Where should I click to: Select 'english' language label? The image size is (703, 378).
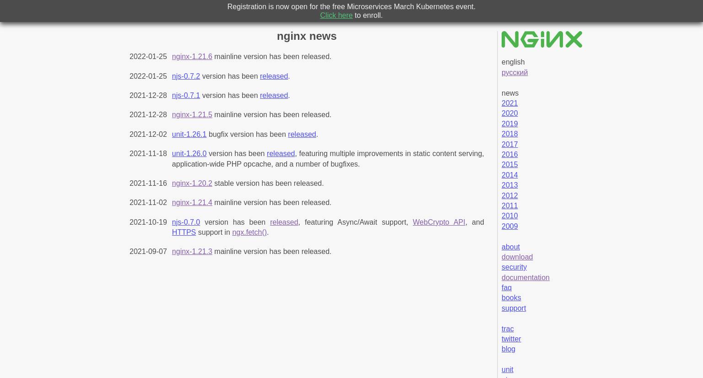pyautogui.click(x=513, y=62)
